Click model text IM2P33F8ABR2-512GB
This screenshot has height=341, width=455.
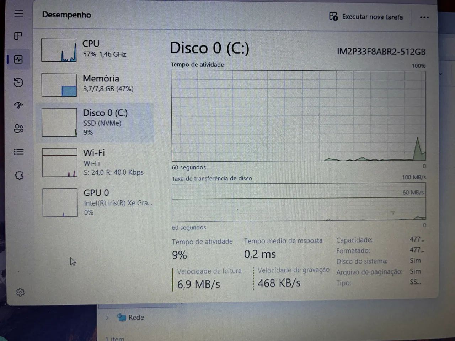[381, 52]
